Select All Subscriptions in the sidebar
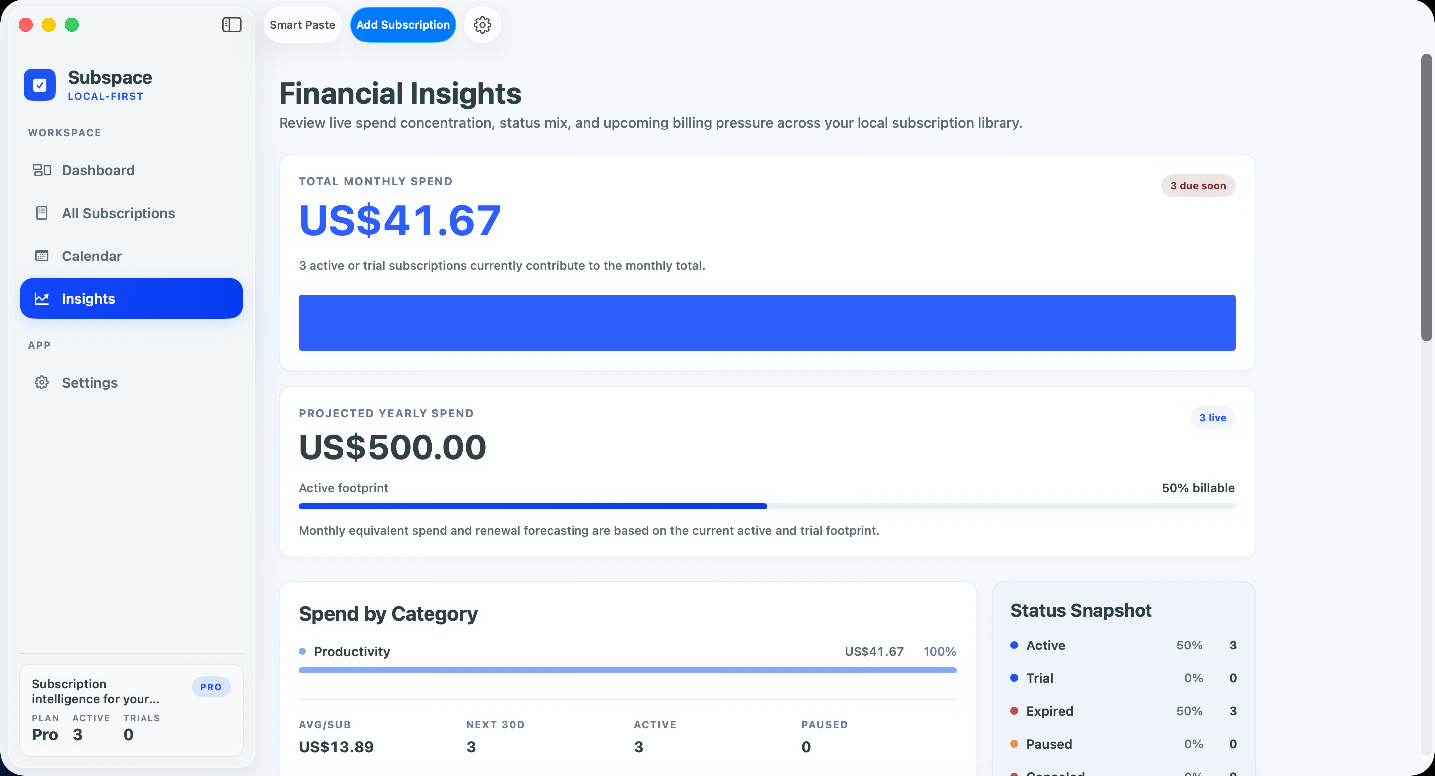Image resolution: width=1435 pixels, height=776 pixels. coord(118,213)
